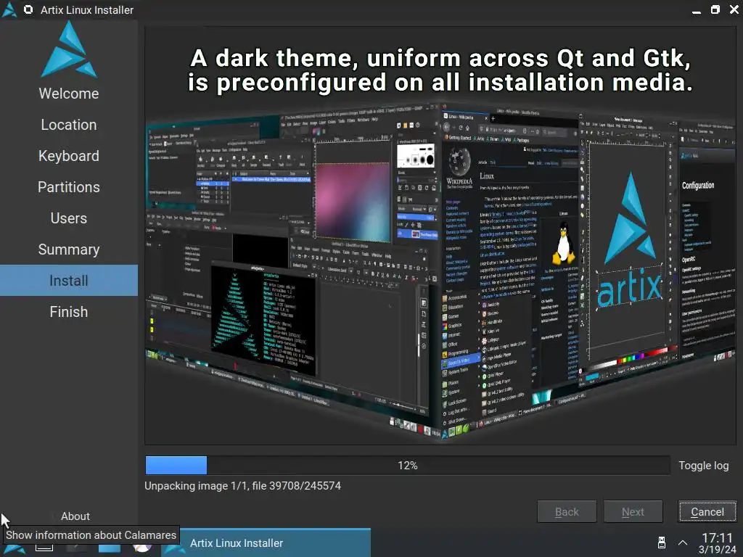The width and height of the screenshot is (743, 557).
Task: Select the Location step in the sidebar
Action: 69,125
